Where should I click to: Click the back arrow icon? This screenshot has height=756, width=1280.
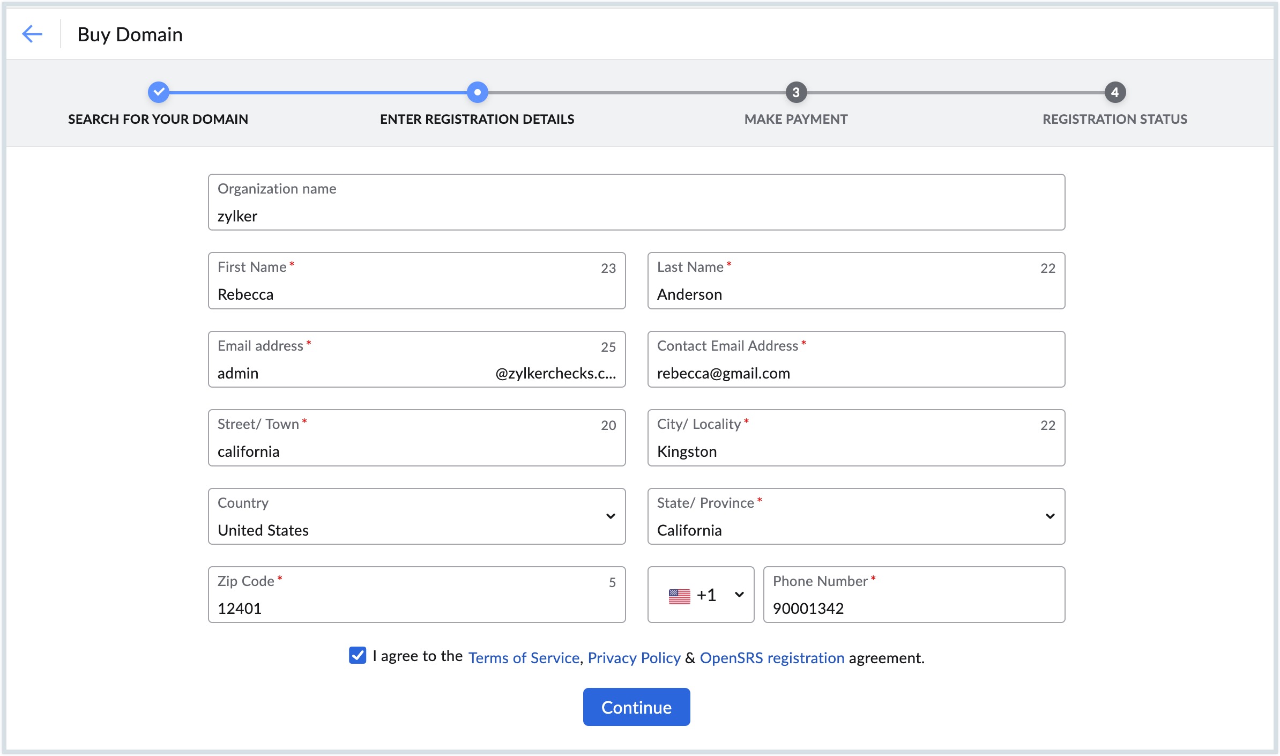pos(32,34)
